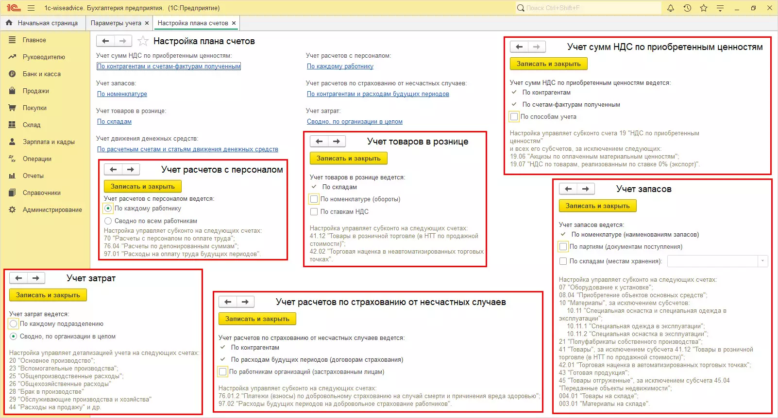This screenshot has width=778, height=418.
Task: Click the Банк и касса coin icon
Action: tap(12, 74)
